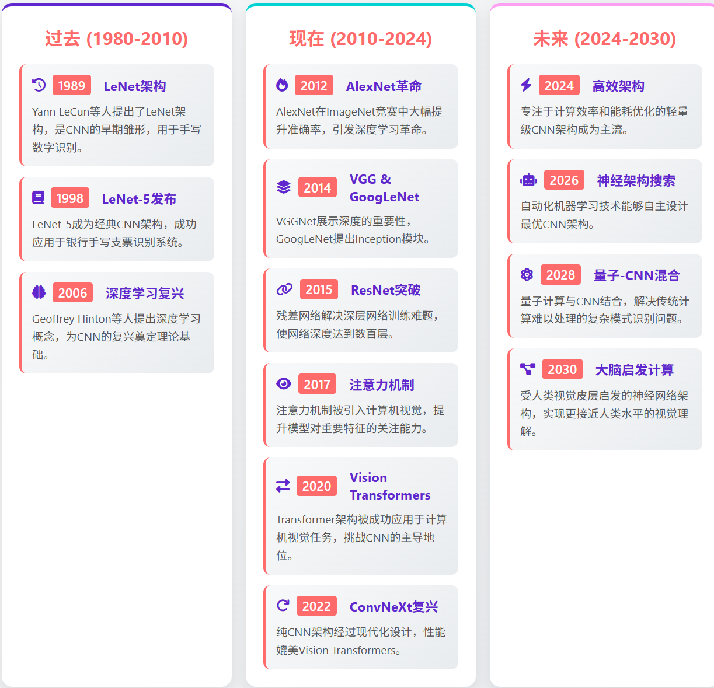714x688 pixels.
Task: Click the network diagram icon beside 2030
Action: tap(528, 369)
